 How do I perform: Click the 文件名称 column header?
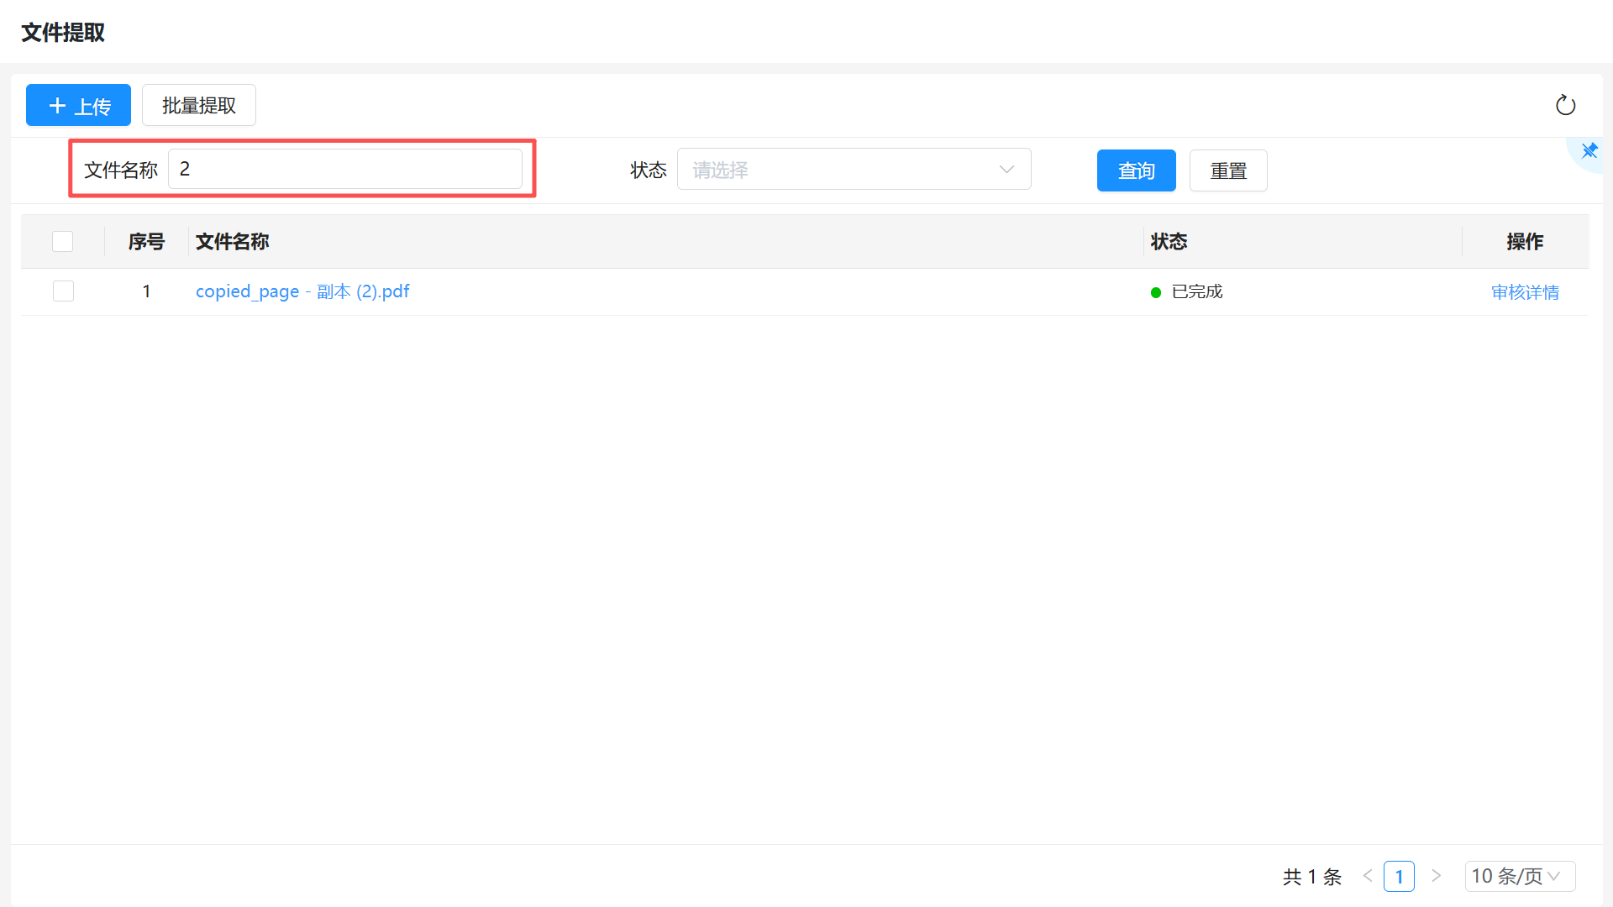click(232, 242)
